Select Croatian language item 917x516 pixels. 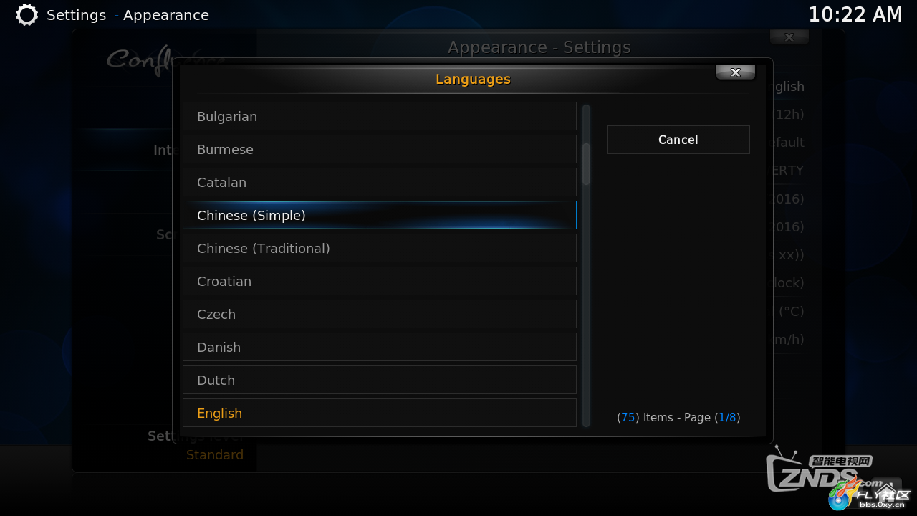[x=380, y=281]
